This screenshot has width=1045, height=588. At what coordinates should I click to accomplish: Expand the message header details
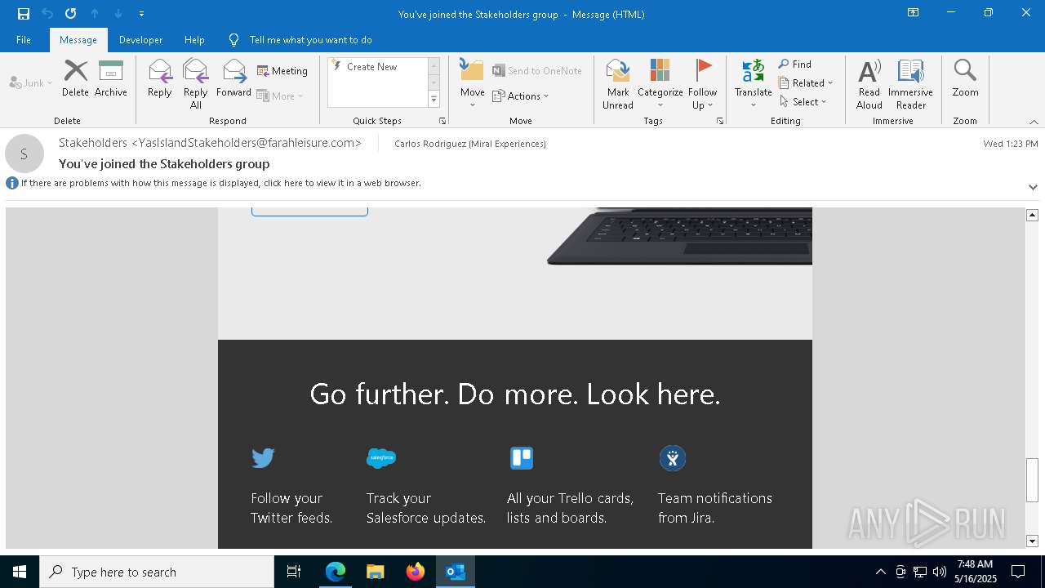[x=1033, y=187]
